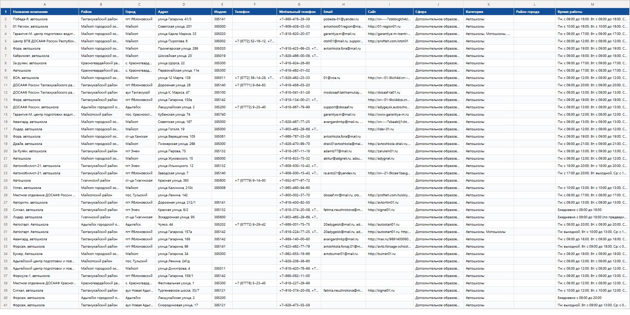630x315 pixels.
Task: Select column J header letter
Action: [x=438, y=4]
